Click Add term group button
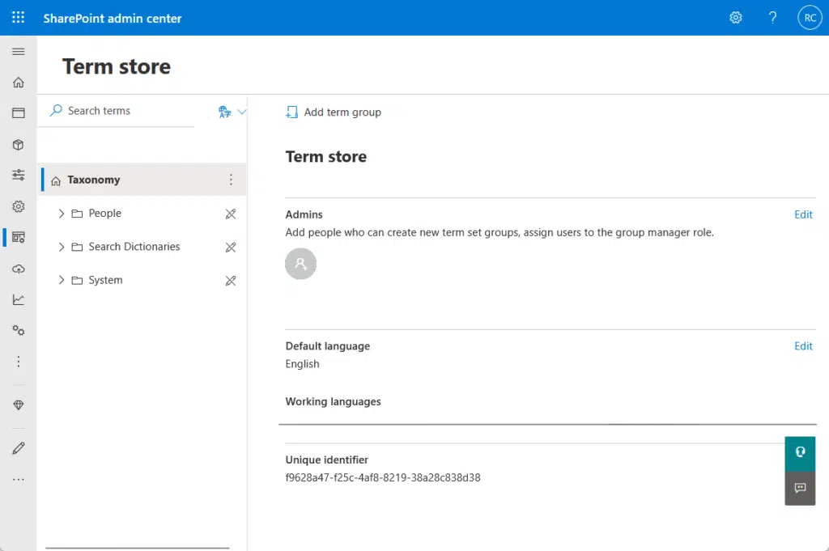Screen dimensions: 829x551 (334, 112)
